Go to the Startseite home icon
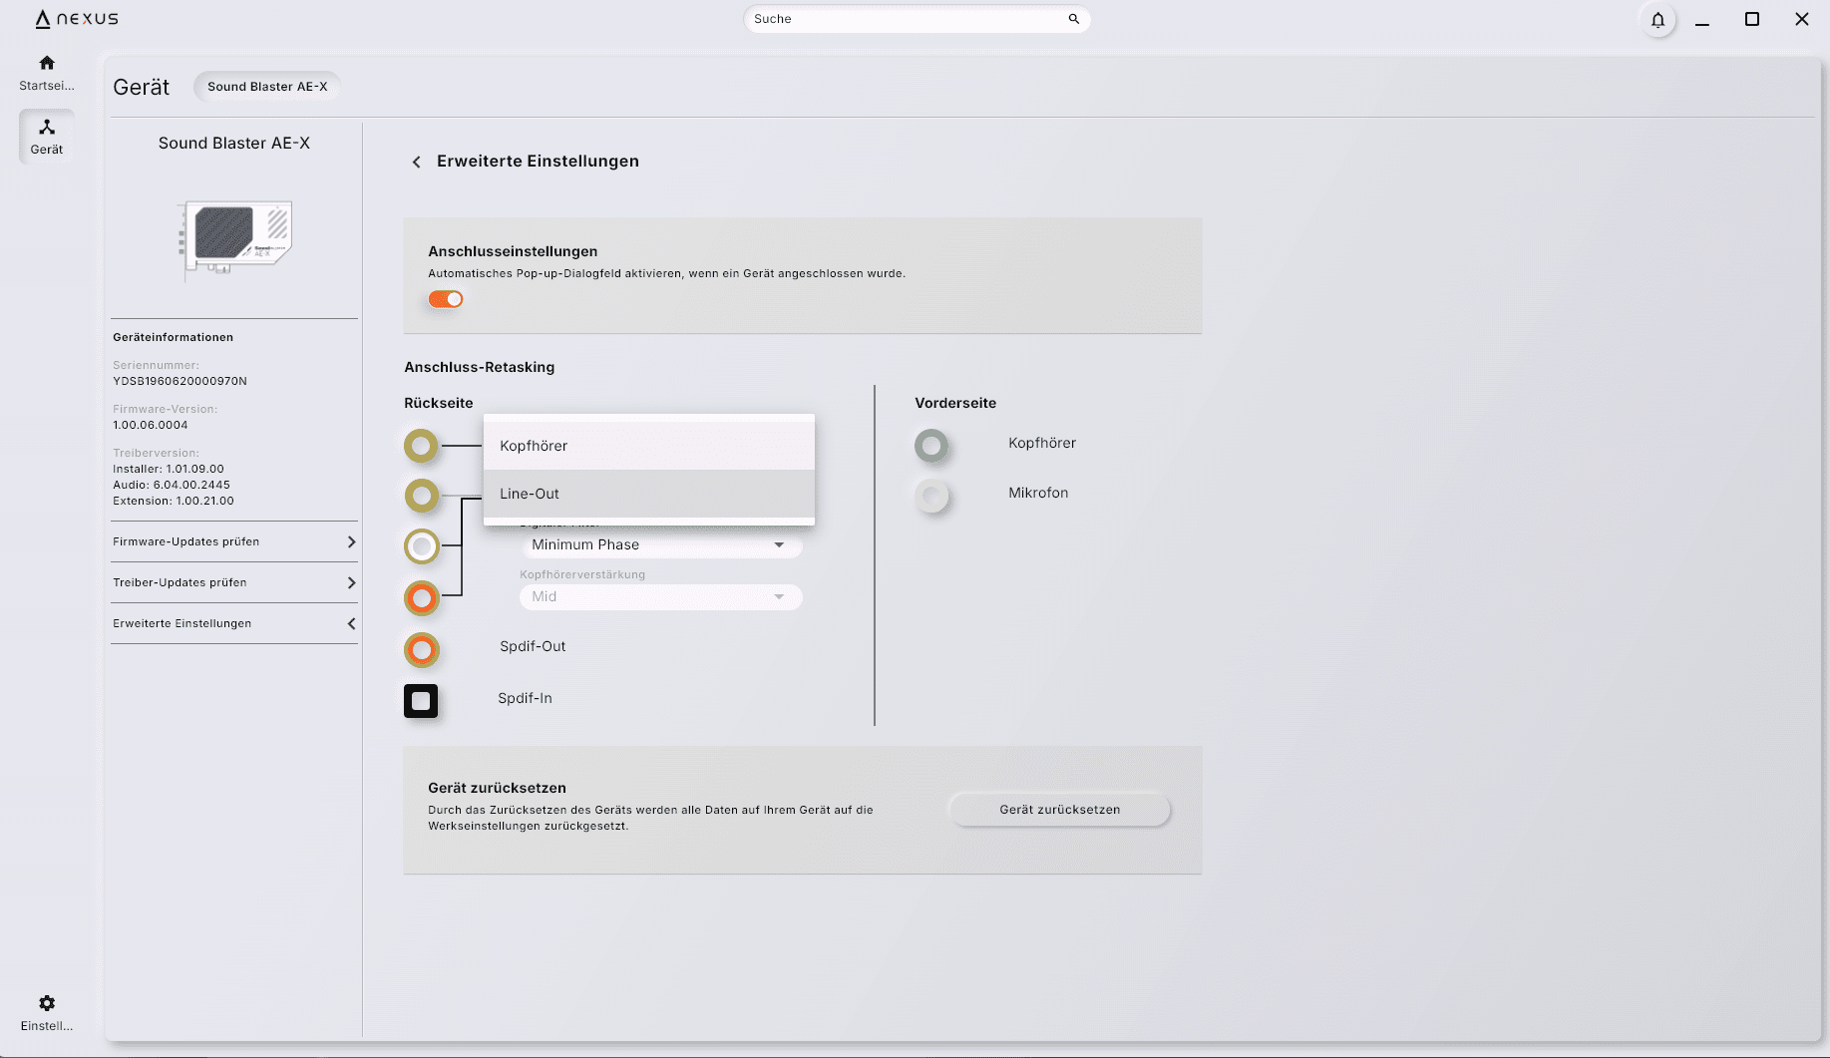The width and height of the screenshot is (1830, 1058). click(46, 63)
